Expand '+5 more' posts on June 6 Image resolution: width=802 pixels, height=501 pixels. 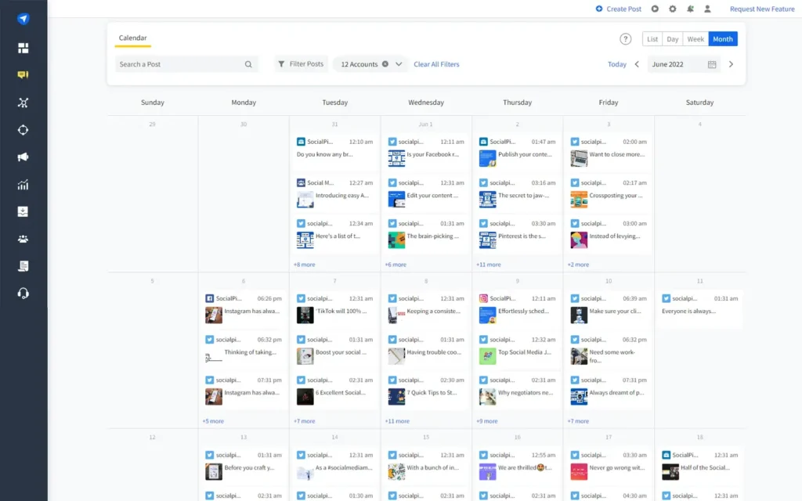213,421
